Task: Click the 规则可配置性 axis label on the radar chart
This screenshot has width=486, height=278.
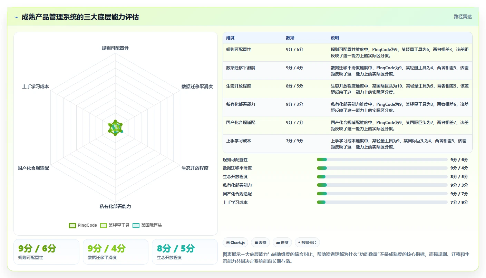Action: [x=115, y=48]
